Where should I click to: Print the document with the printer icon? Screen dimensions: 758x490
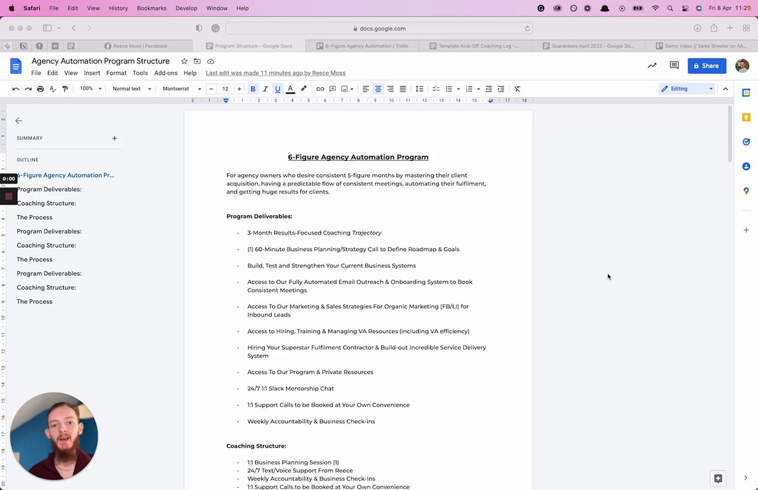40,89
